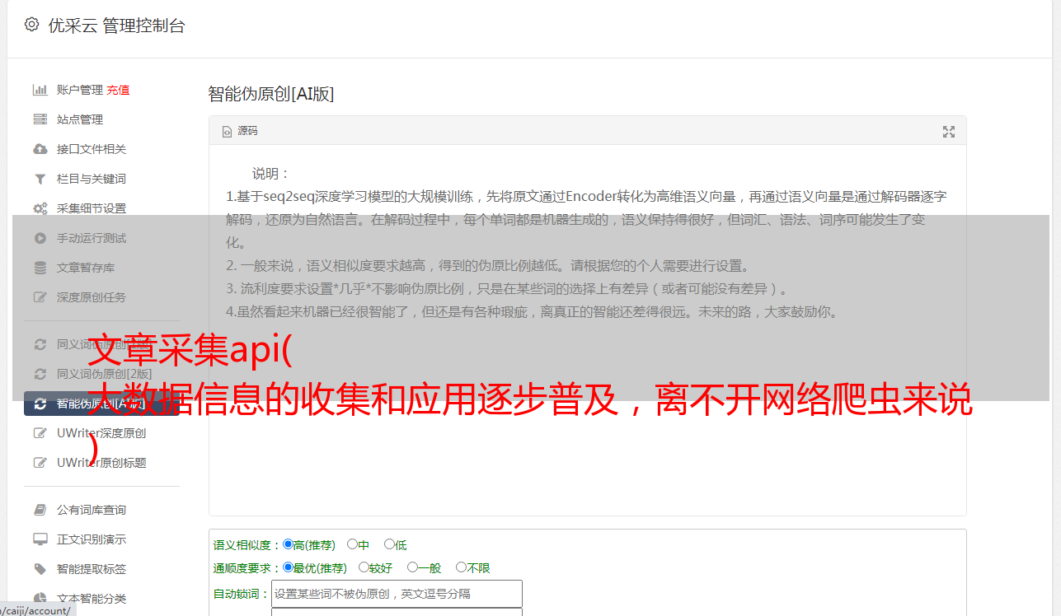Click the edit icon for 深度原创任务
Viewport: 1061px width, 616px height.
point(40,297)
